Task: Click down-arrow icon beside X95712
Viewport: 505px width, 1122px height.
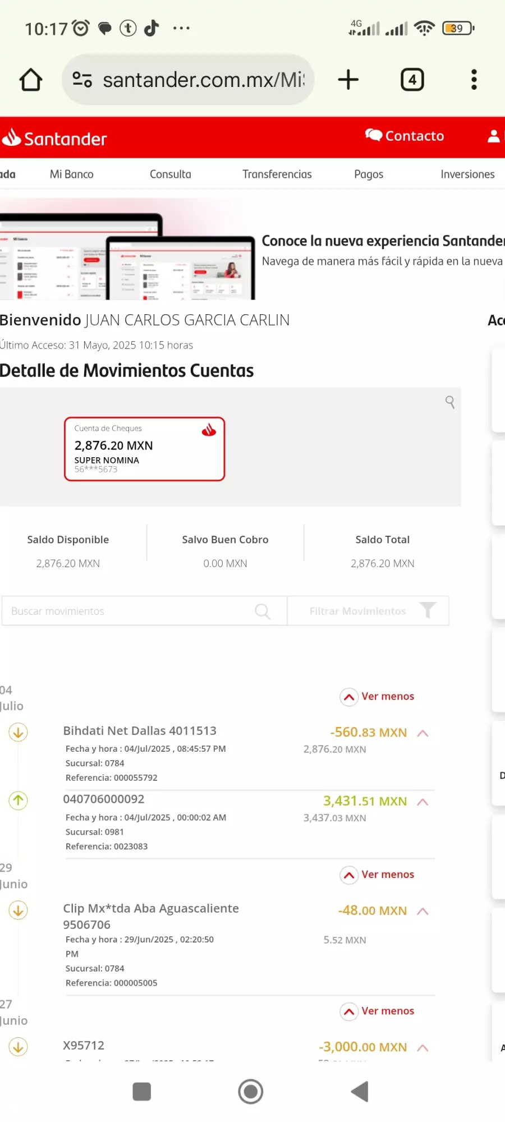Action: tap(18, 1047)
